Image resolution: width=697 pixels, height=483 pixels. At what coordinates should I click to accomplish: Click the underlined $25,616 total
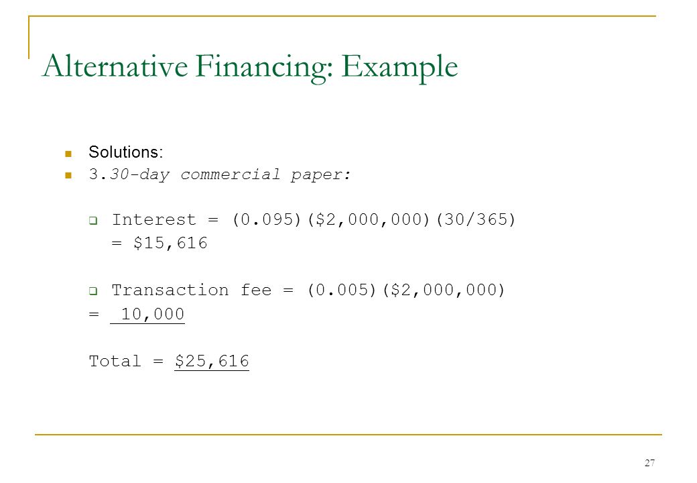click(212, 361)
